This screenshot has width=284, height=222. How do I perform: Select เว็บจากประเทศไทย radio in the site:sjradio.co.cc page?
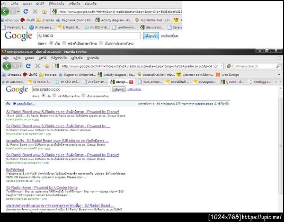pos(83,95)
